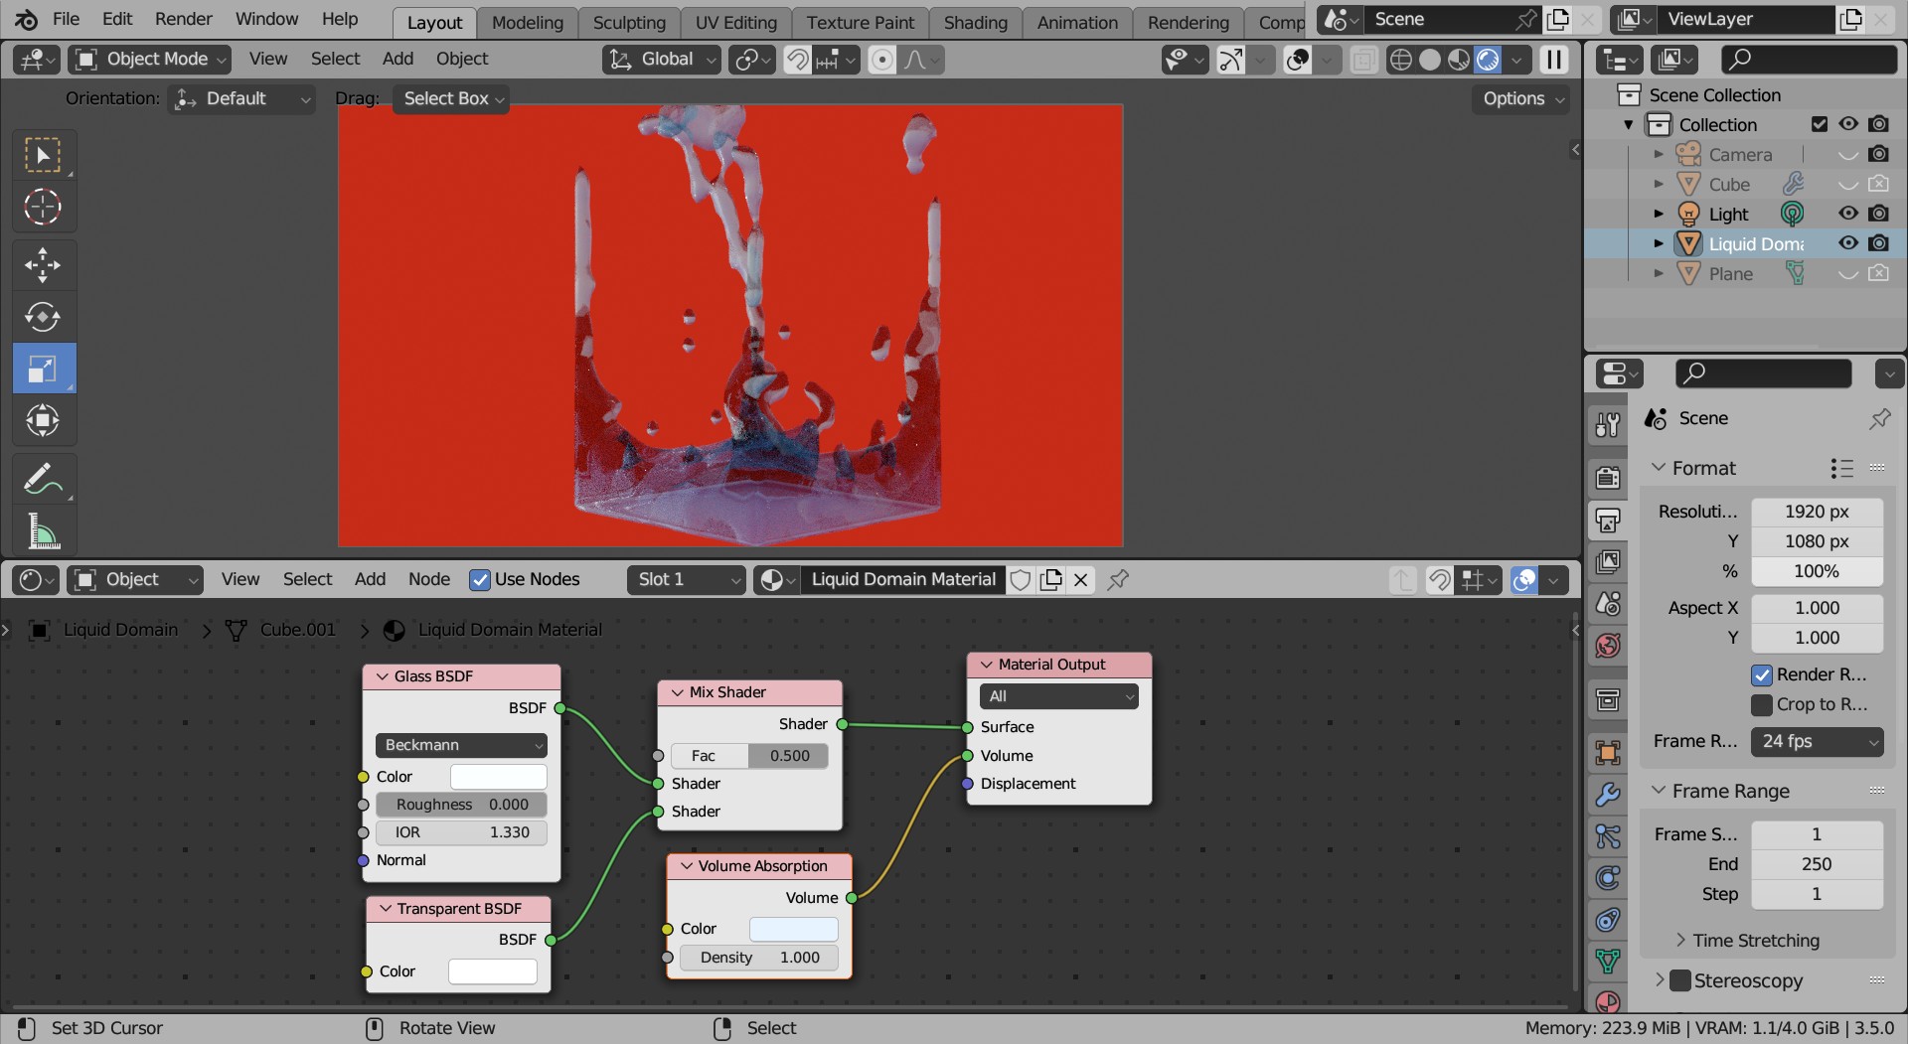Screen dimensions: 1908x1044
Task: Pin the Liquid Domain Material node tree
Action: [1118, 579]
